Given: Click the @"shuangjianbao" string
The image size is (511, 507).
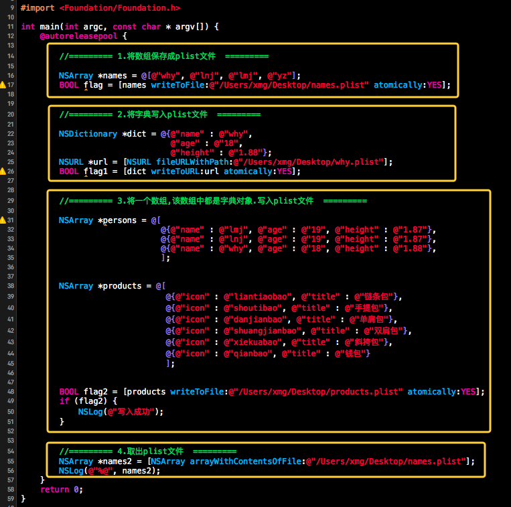Looking at the screenshot, I should pyautogui.click(x=263, y=331).
